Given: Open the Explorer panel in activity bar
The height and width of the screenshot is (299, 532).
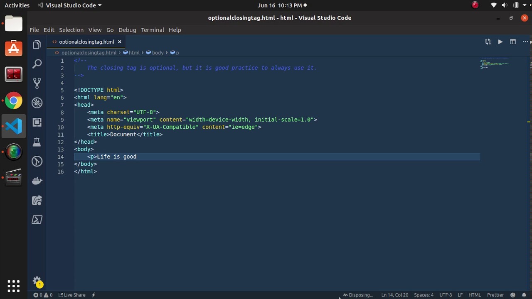Looking at the screenshot, I should 37,45.
